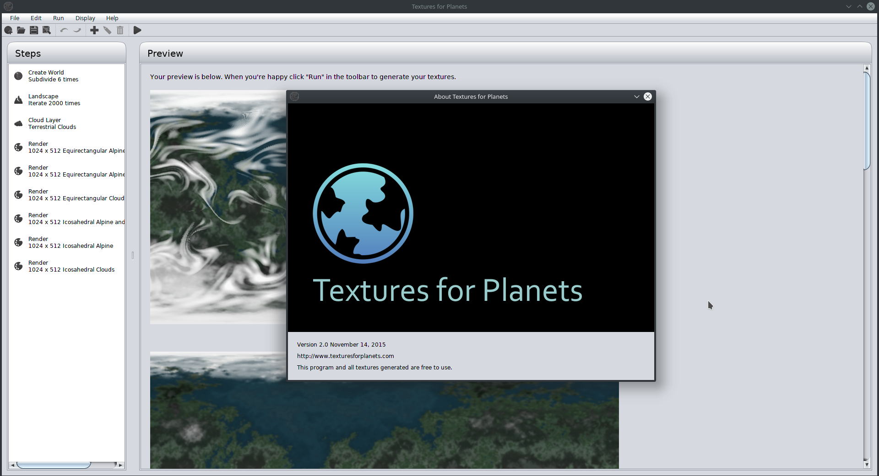Click the Save As toolbar icon
The height and width of the screenshot is (476, 879).
coord(47,30)
